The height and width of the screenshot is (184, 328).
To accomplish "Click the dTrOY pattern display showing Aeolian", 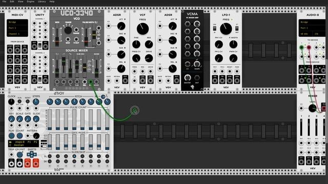I will 24,144.
